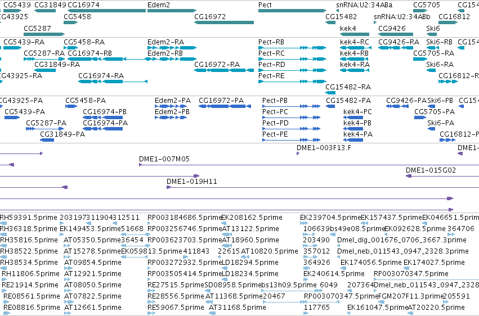Select the Edem2-RB transcript label

(165, 53)
